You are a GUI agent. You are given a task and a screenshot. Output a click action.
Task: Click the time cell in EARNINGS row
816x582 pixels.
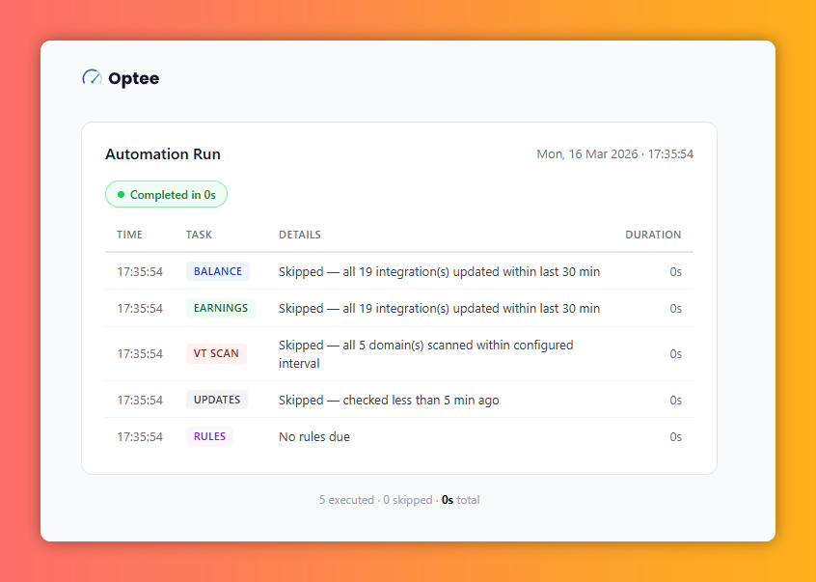pyautogui.click(x=140, y=309)
